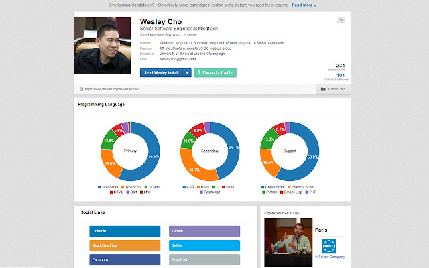Click the blue segment of Primary donut chart

click(x=149, y=154)
